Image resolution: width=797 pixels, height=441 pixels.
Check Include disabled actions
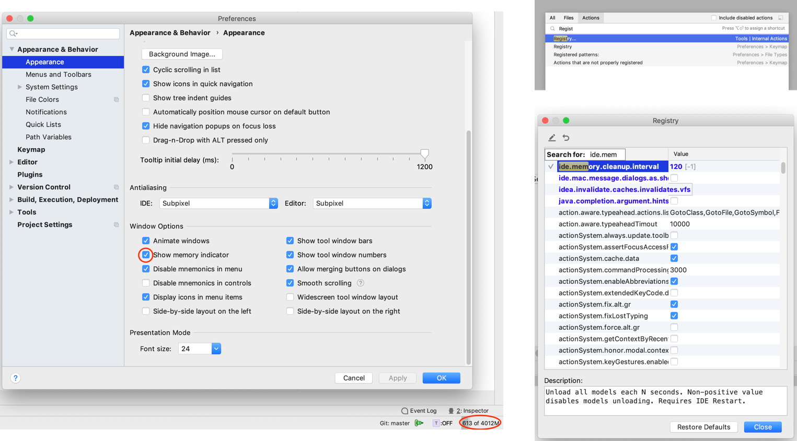[x=713, y=18]
